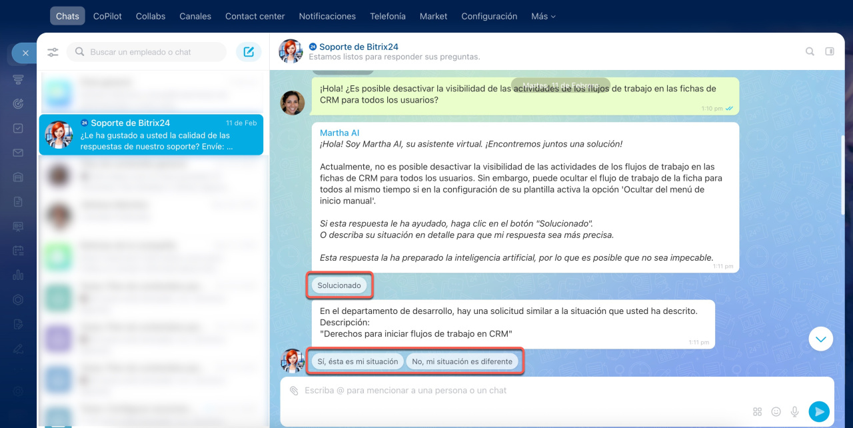The height and width of the screenshot is (428, 853).
Task: Close the messenger with the X button
Action: click(25, 53)
